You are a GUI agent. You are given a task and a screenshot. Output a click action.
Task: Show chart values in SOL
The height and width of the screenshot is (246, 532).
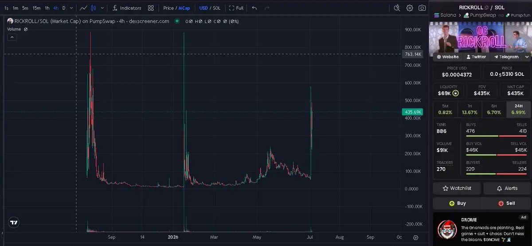click(217, 8)
